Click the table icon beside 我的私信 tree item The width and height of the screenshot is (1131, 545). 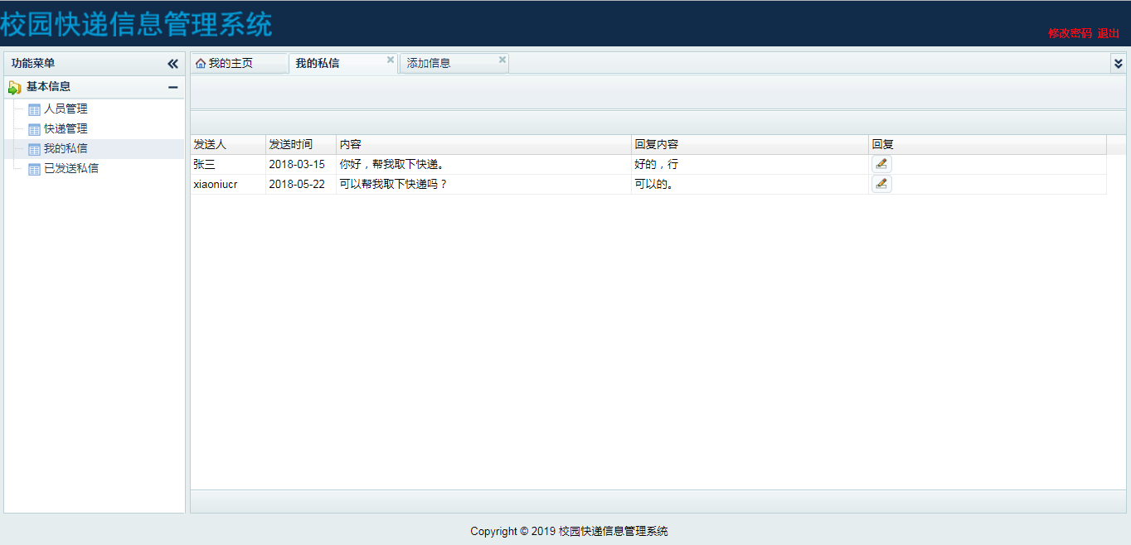[34, 149]
